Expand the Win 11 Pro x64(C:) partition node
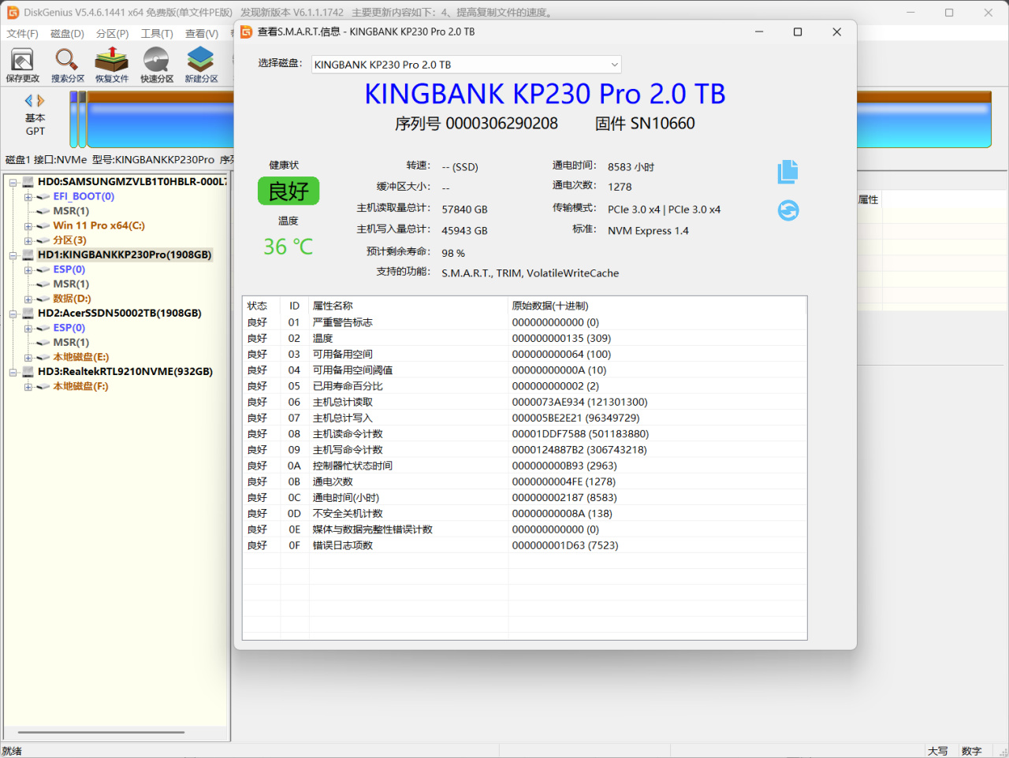Screen dimensions: 1009x758 [x=28, y=226]
